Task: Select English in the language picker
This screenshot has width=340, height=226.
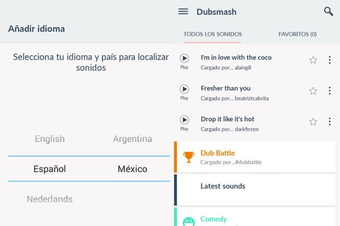Action: (x=50, y=139)
